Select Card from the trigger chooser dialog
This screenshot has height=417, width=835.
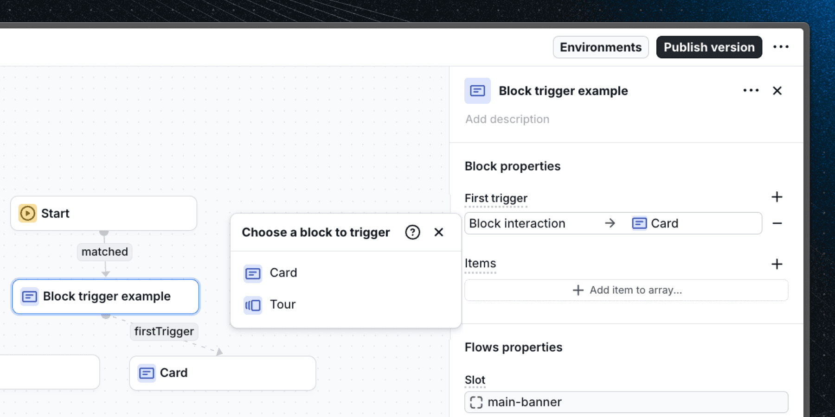tap(283, 273)
